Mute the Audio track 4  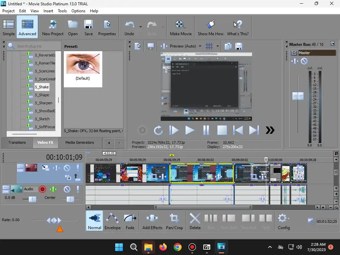click(x=67, y=189)
